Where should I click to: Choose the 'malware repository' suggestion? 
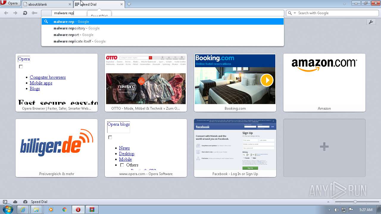tap(163, 28)
